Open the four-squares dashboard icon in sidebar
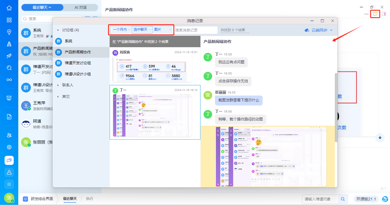390x205 pixels. click(x=9, y=20)
